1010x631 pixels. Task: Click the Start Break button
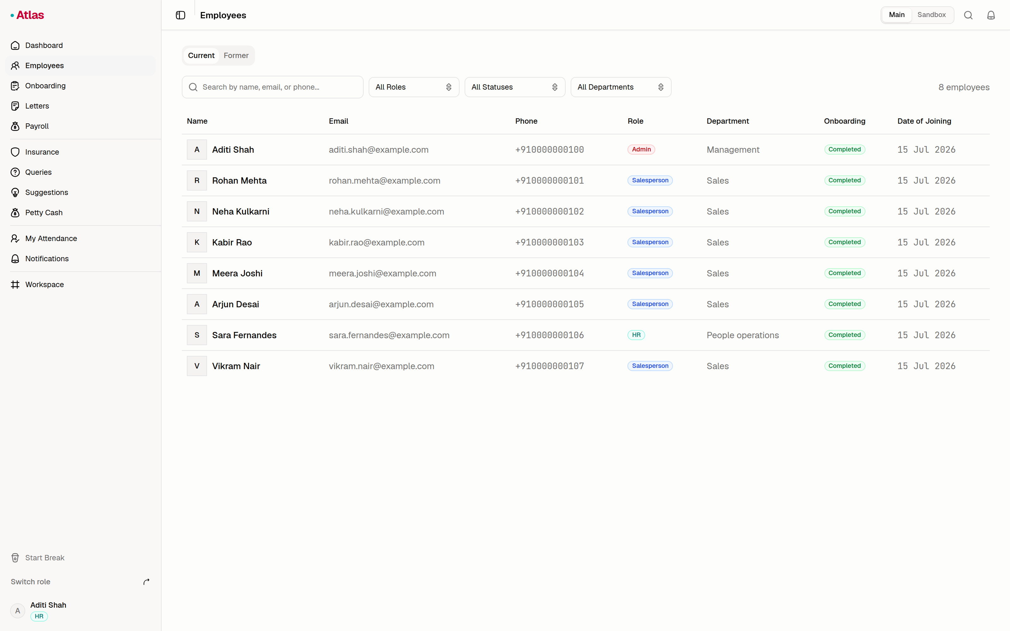pyautogui.click(x=80, y=558)
